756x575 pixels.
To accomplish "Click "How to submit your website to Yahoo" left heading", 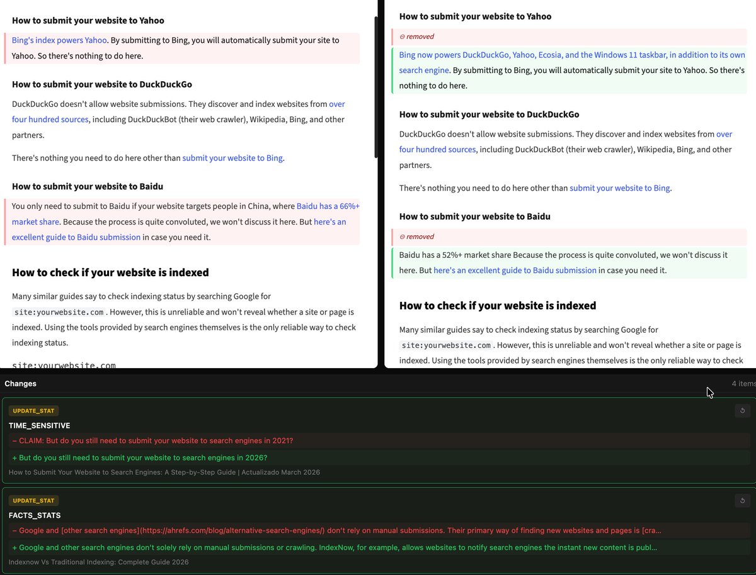I will [x=88, y=21].
